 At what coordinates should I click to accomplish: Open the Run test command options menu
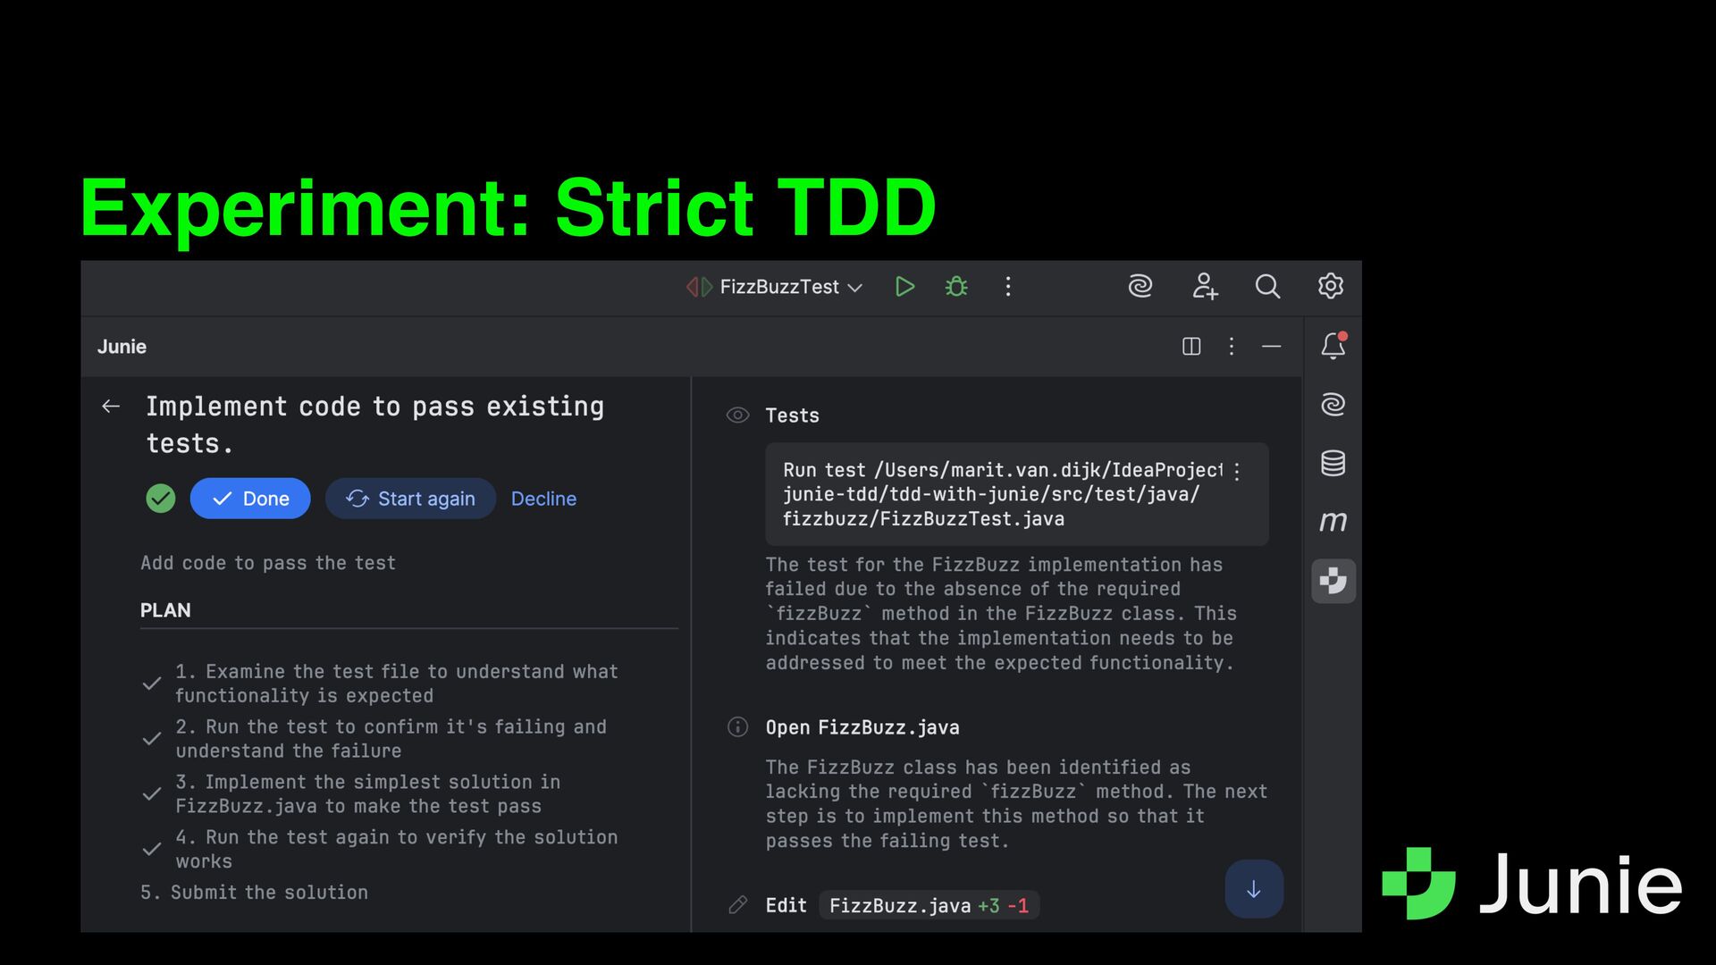(x=1237, y=472)
